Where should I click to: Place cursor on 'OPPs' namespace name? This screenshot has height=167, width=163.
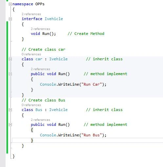point(40,4)
